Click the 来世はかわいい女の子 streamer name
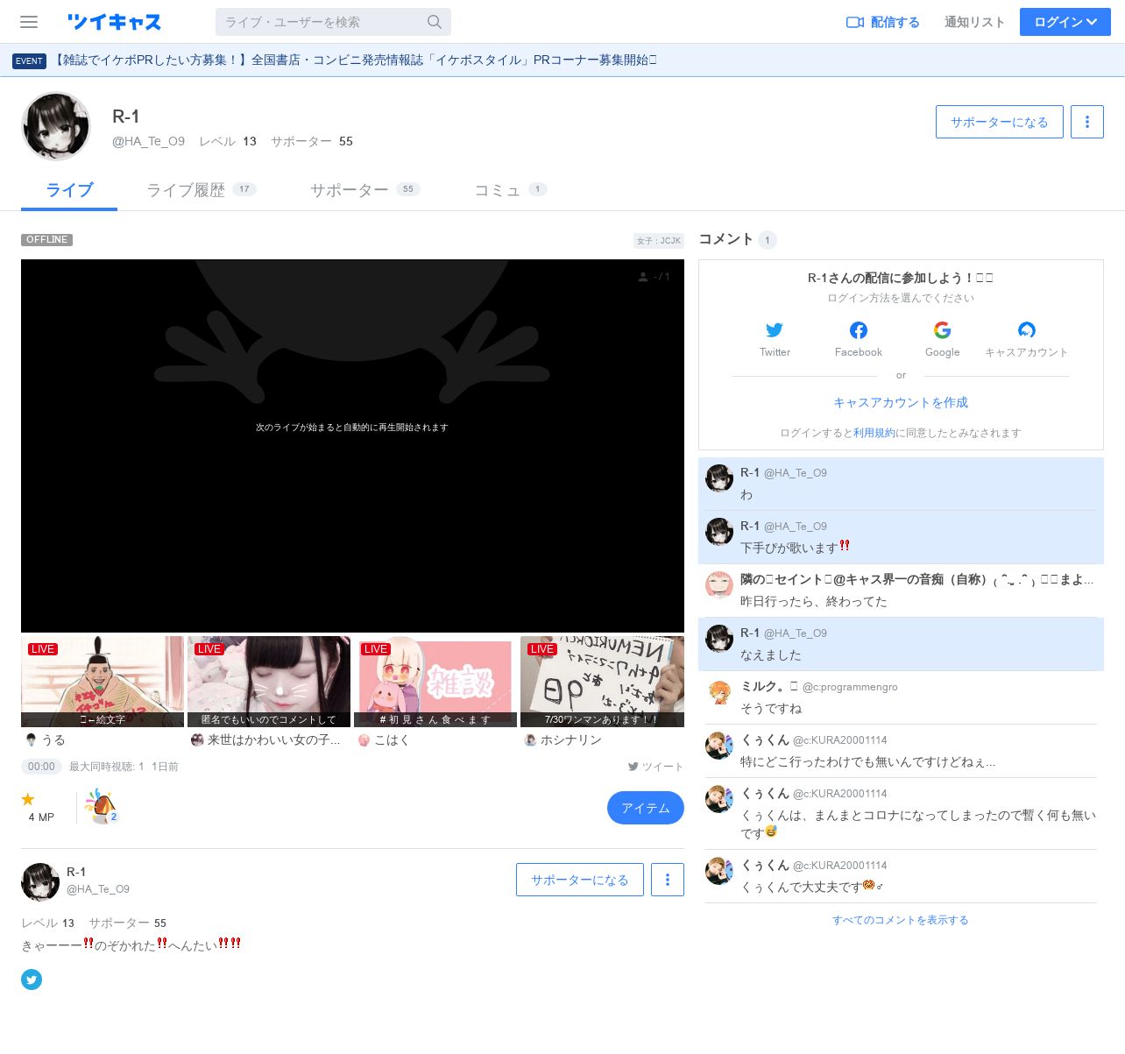The image size is (1125, 1054). [x=273, y=740]
